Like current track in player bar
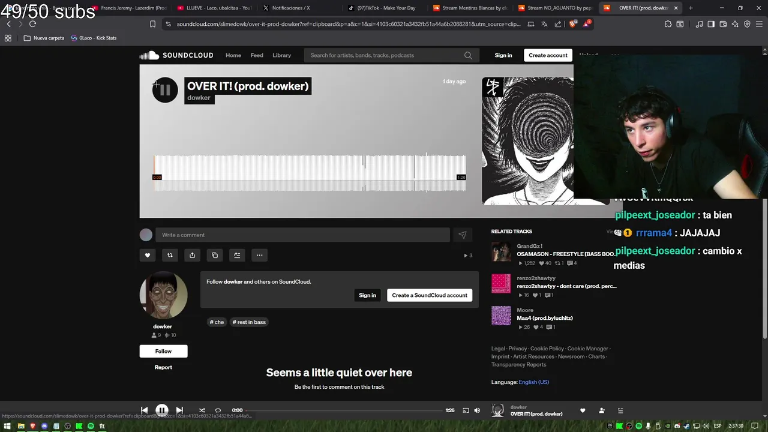Viewport: 768px width, 432px height. pyautogui.click(x=583, y=410)
